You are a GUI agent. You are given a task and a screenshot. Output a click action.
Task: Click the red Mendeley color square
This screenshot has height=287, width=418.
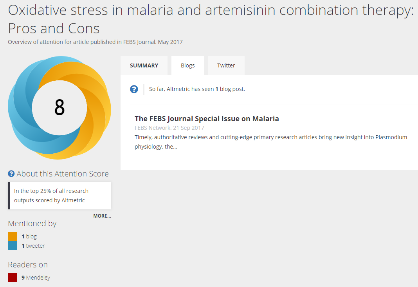point(13,278)
